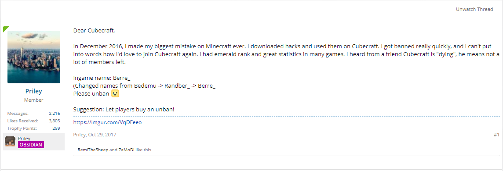Open the imgur.com/VqDFeeo signature link
This screenshot has height=171, width=503.
[x=107, y=122]
